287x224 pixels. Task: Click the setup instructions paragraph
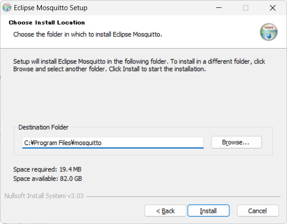click(139, 65)
